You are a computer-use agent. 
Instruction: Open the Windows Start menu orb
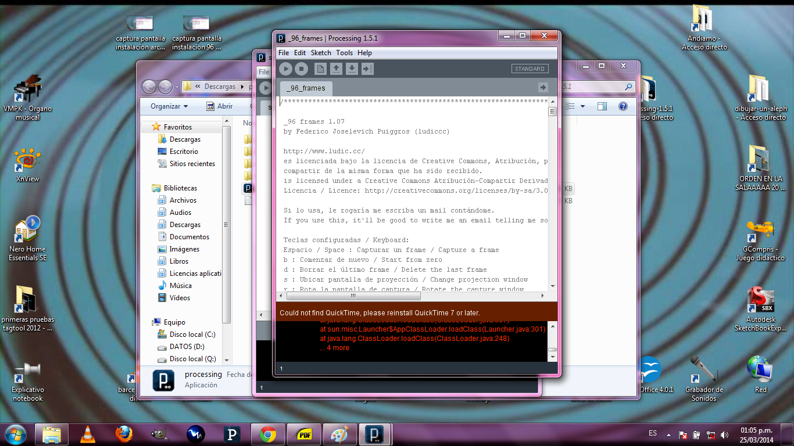click(x=16, y=434)
